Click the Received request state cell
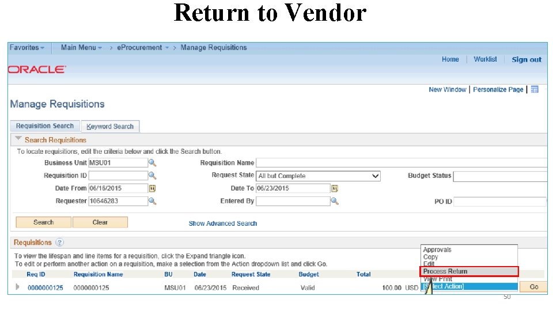This screenshot has width=553, height=311. point(246,288)
